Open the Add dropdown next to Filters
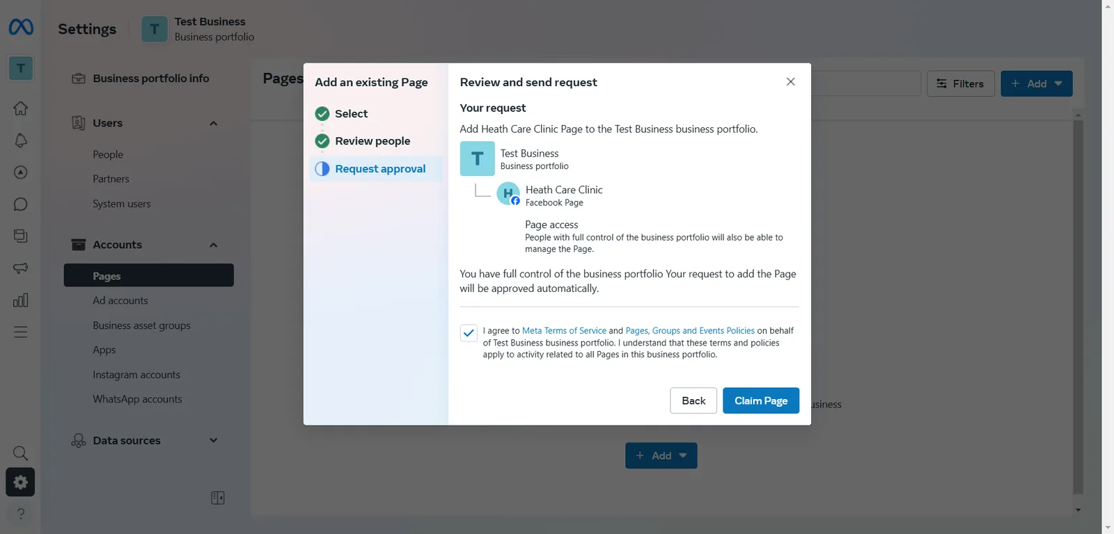This screenshot has width=1114, height=534. [x=1037, y=83]
